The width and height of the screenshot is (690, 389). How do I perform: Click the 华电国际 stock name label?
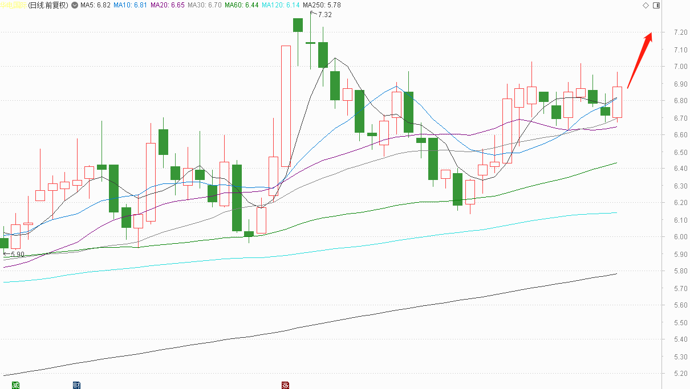point(14,5)
